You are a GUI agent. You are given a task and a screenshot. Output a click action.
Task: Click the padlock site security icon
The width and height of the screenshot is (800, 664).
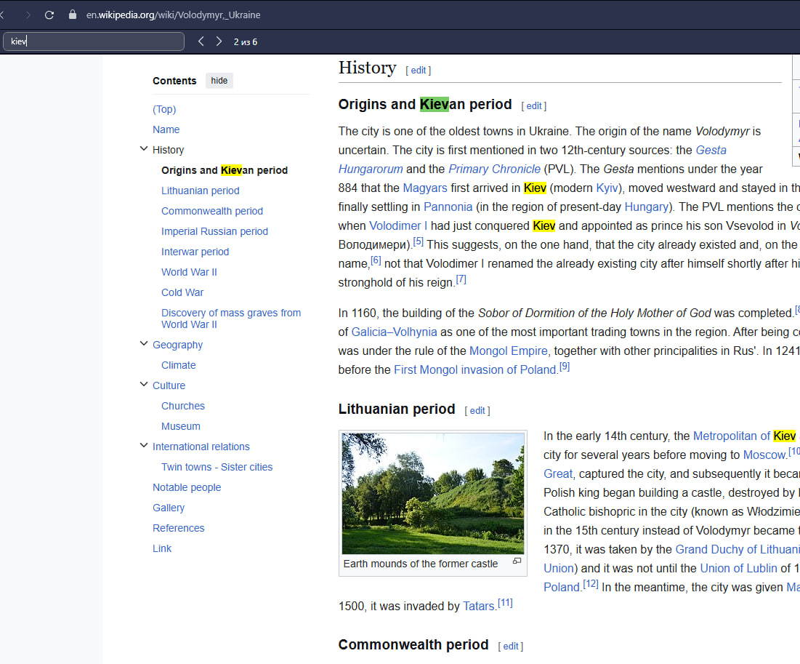pyautogui.click(x=73, y=15)
